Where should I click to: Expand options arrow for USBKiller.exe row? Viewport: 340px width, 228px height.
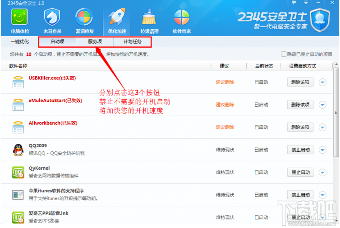(x=322, y=82)
